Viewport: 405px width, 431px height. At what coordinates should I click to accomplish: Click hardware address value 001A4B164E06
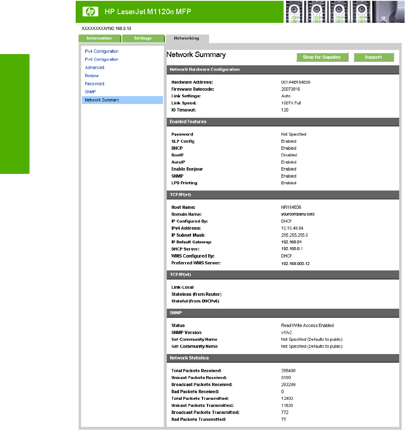tap(296, 82)
